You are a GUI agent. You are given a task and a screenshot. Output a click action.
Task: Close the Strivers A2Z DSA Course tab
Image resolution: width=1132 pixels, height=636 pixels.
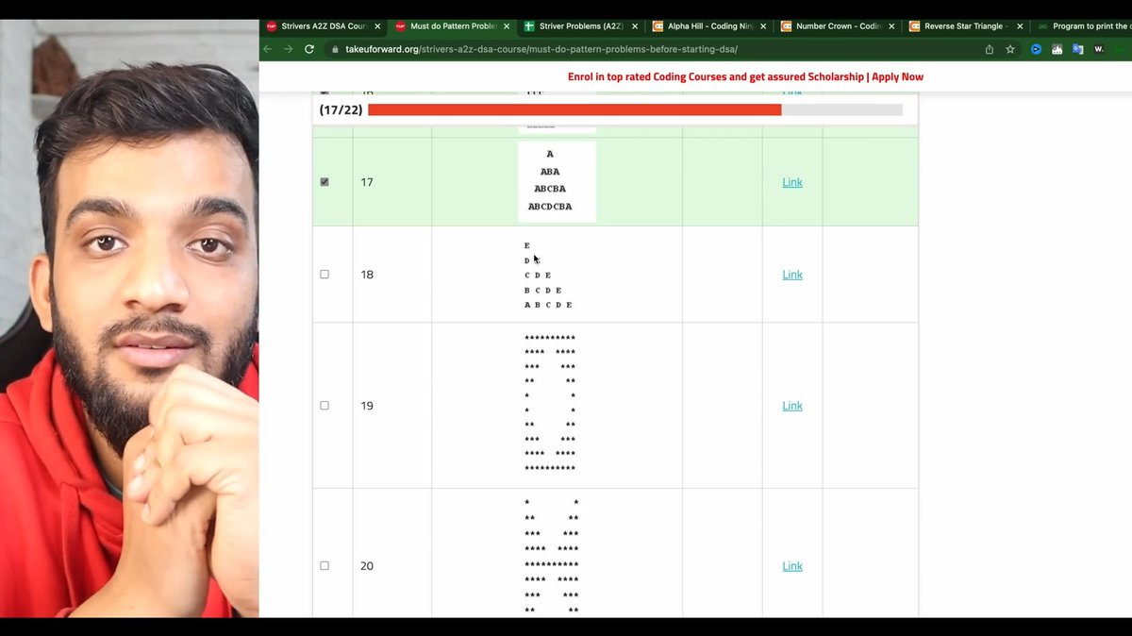[x=377, y=26]
